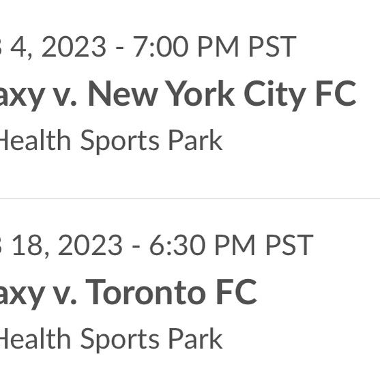Select the 7:00 PM PST kickoff time

[215, 46]
